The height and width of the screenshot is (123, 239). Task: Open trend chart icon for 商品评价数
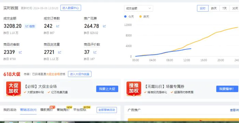[x=95, y=52]
